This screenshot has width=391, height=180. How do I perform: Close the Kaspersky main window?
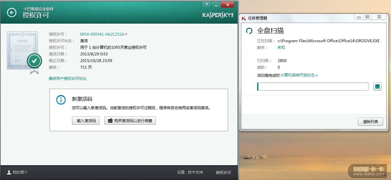click(228, 4)
